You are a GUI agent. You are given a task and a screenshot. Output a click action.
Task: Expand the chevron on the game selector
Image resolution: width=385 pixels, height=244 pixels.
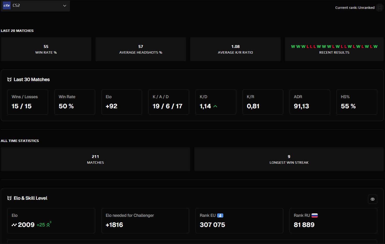tap(64, 5)
